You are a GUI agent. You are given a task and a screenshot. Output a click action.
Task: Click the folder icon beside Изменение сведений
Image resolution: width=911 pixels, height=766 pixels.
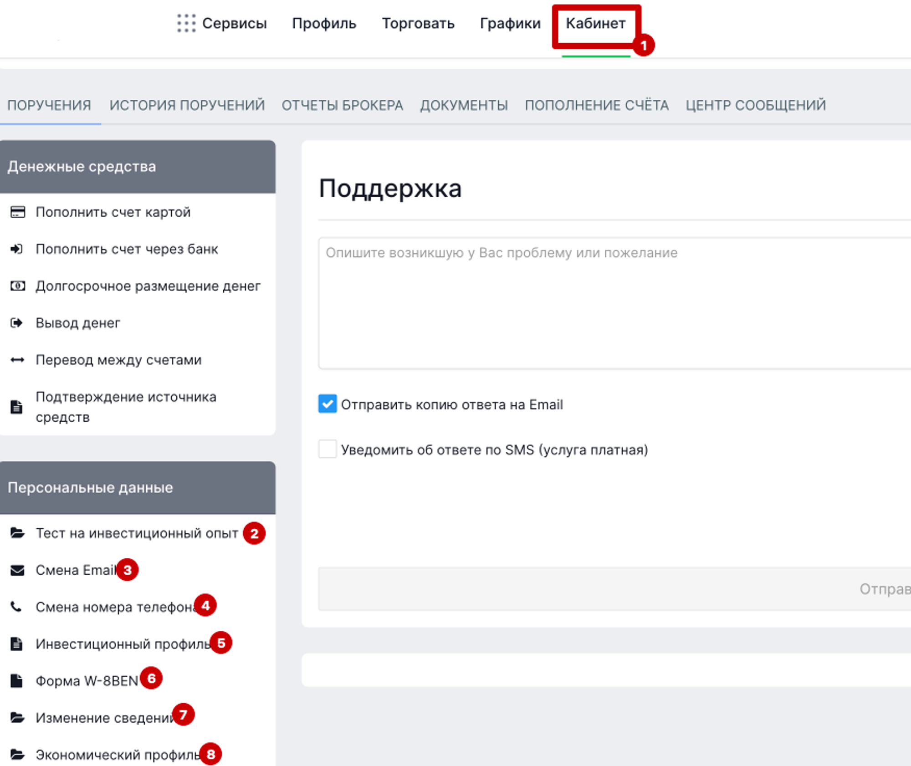[x=18, y=717]
